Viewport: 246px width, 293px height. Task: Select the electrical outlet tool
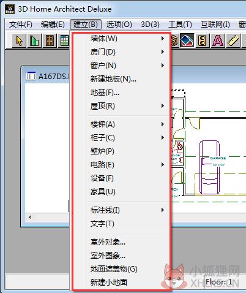tap(203, 40)
